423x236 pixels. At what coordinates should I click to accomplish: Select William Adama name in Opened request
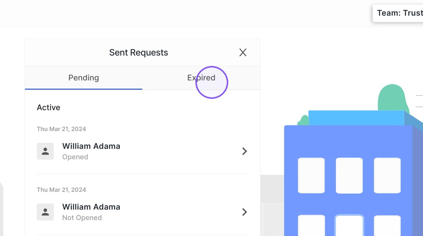coord(91,146)
